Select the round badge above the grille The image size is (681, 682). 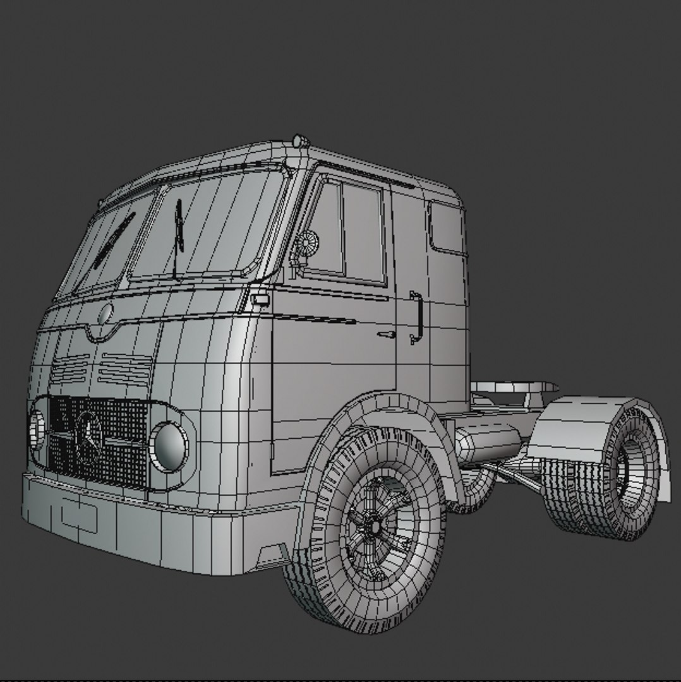point(105,314)
